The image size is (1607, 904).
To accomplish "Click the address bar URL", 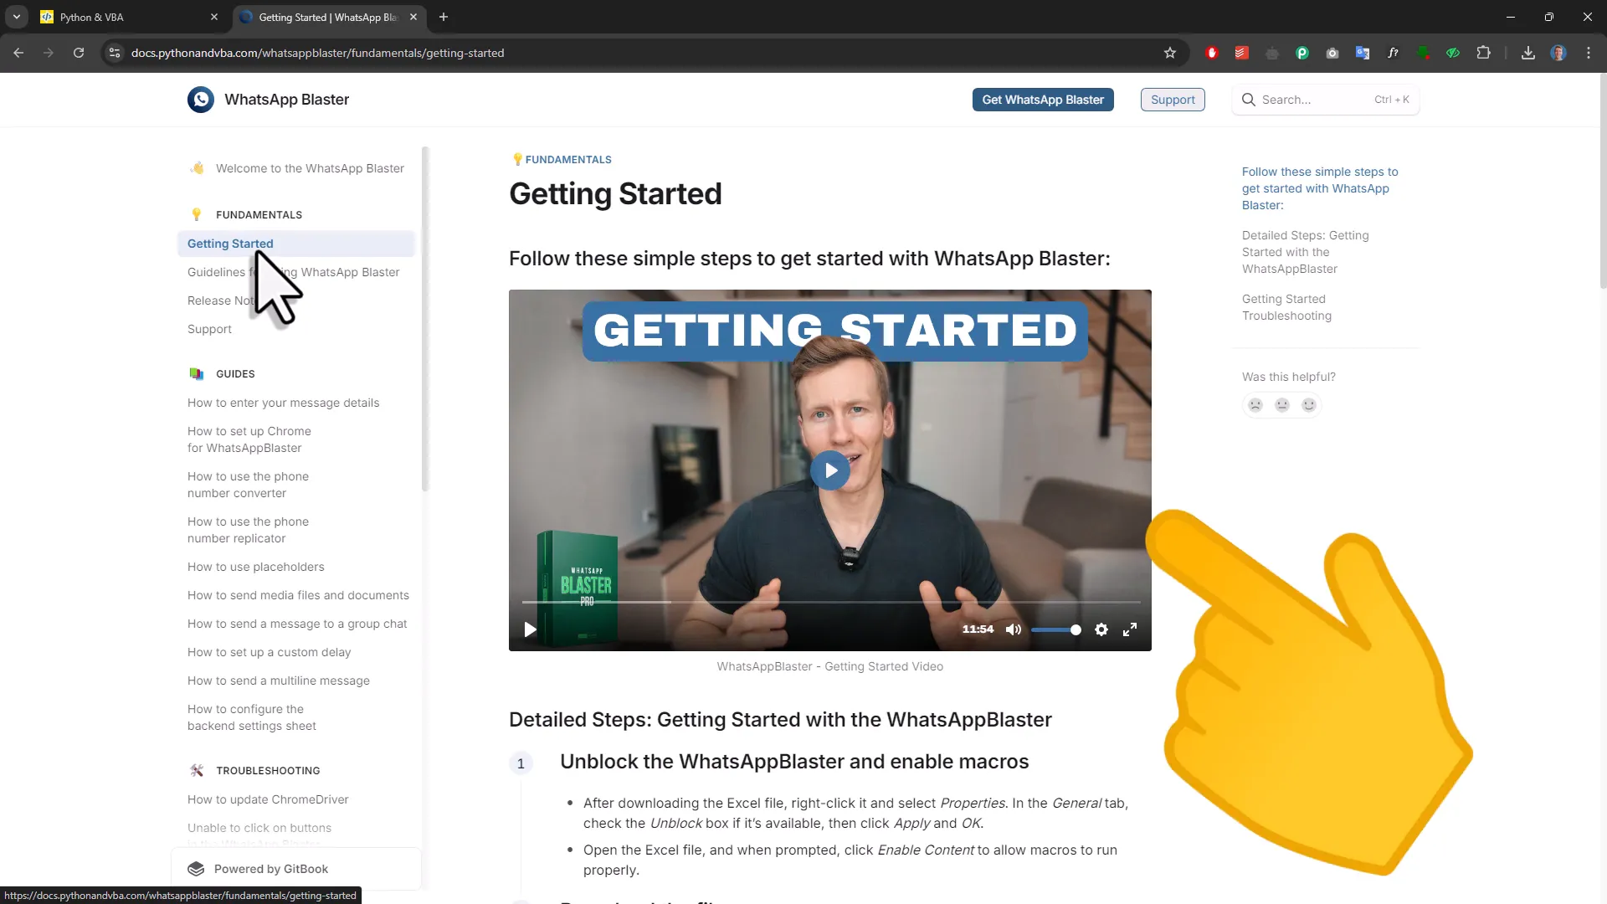I will click(x=318, y=53).
